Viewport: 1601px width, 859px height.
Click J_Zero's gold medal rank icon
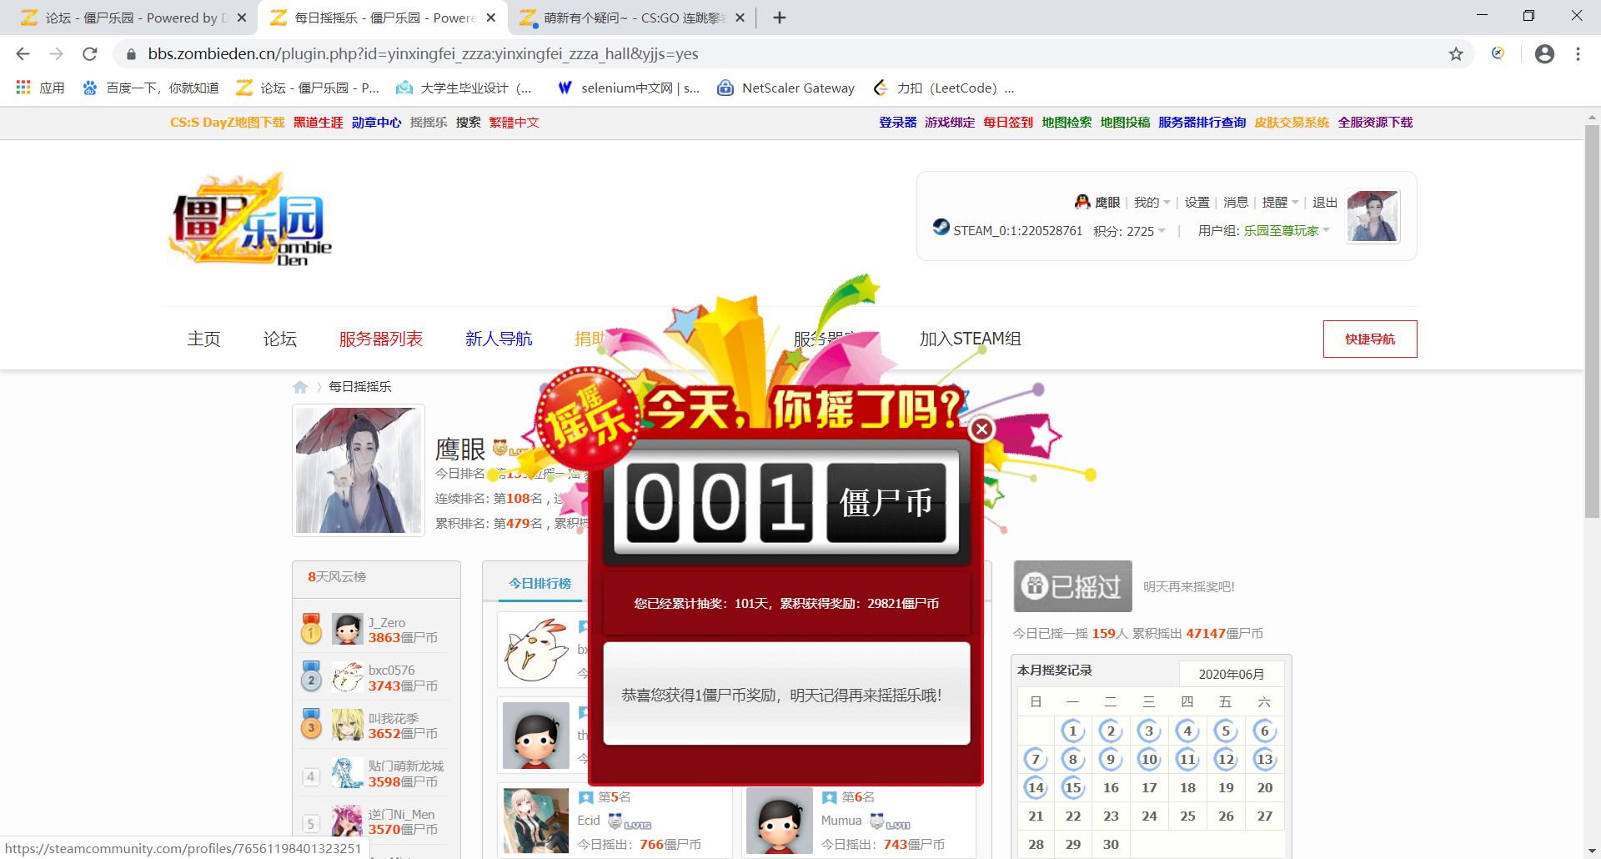[311, 629]
